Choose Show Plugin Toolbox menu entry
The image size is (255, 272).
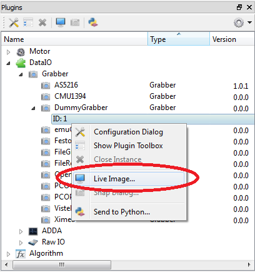128,146
